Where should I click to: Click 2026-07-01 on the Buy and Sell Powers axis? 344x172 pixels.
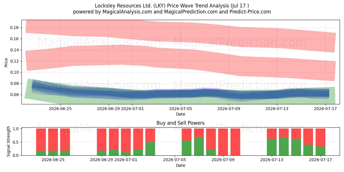[x=126, y=160]
